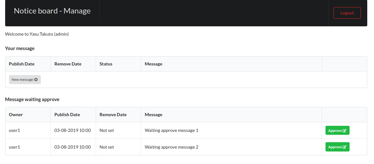Select user1 owner cell in first row
The image size is (374, 164).
pos(14,130)
